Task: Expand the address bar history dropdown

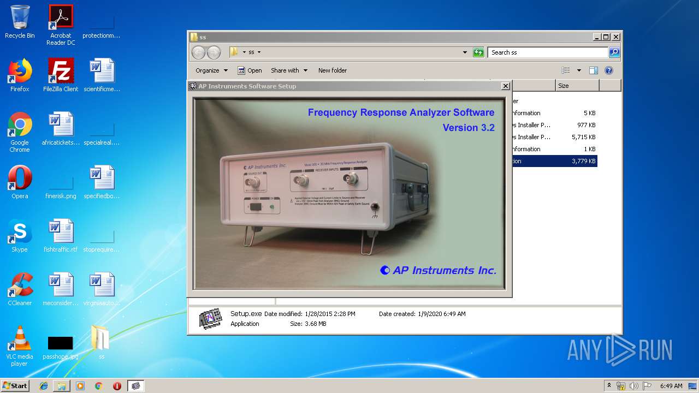Action: coord(465,52)
